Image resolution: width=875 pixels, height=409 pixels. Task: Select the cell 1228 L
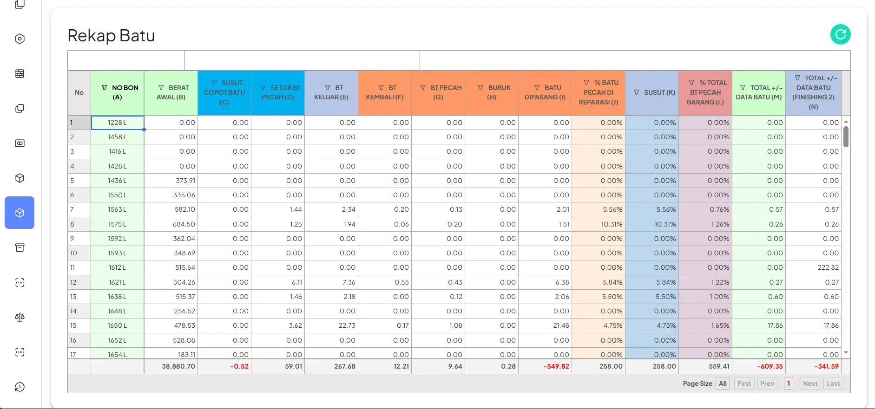[x=118, y=123]
